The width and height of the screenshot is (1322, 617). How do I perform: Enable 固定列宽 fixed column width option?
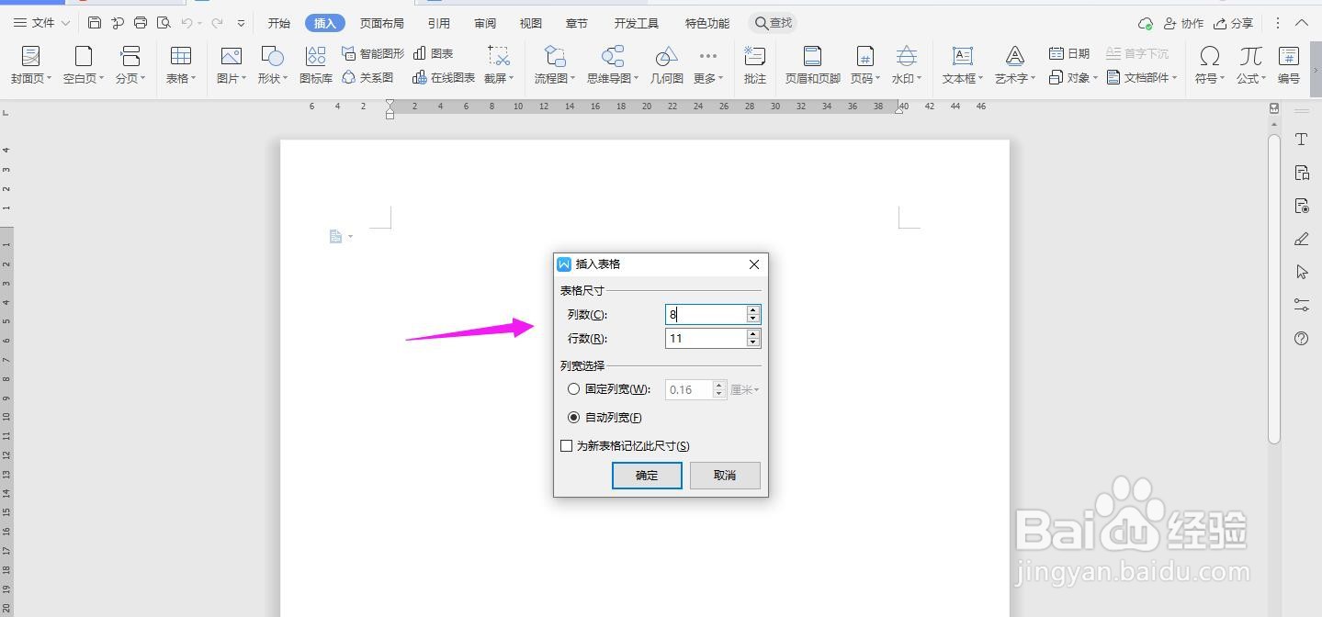tap(575, 388)
